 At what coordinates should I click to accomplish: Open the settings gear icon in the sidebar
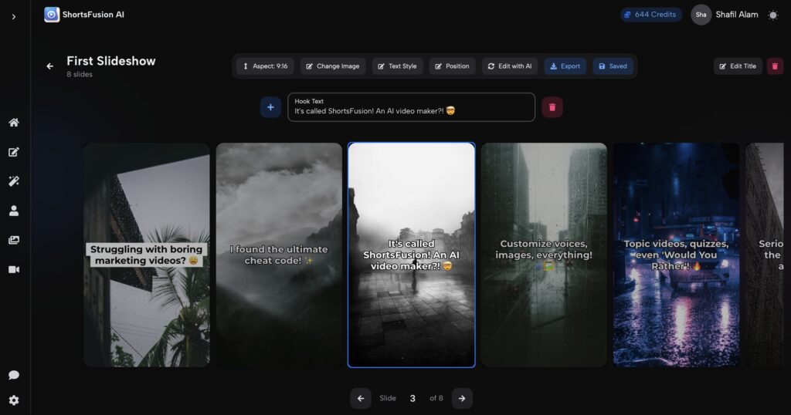pos(14,400)
